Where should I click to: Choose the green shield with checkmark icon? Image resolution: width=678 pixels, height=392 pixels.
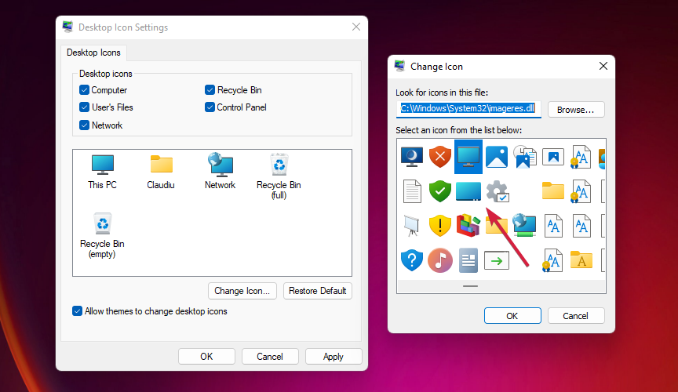click(439, 191)
